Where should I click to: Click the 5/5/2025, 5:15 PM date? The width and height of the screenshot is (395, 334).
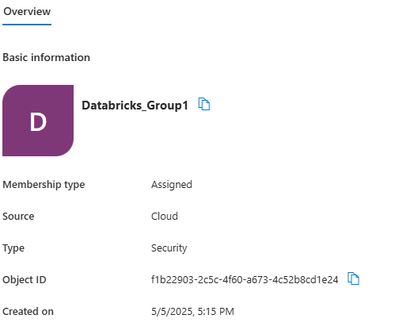click(192, 312)
